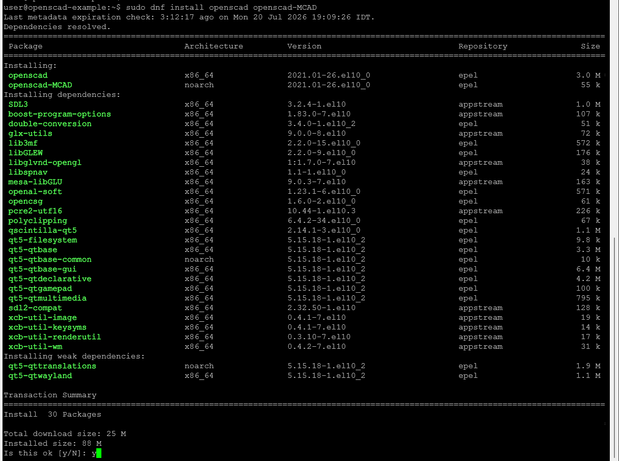This screenshot has height=461, width=619.
Task: Click the pcre2-utf16 package name
Action: coord(35,211)
